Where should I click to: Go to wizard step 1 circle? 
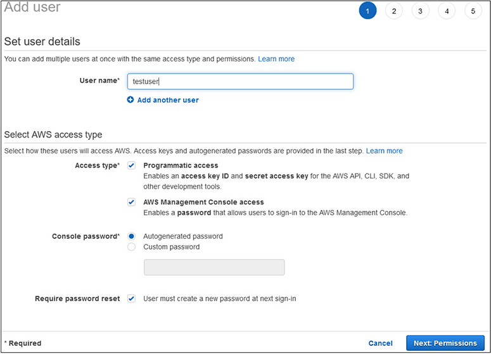[367, 11]
